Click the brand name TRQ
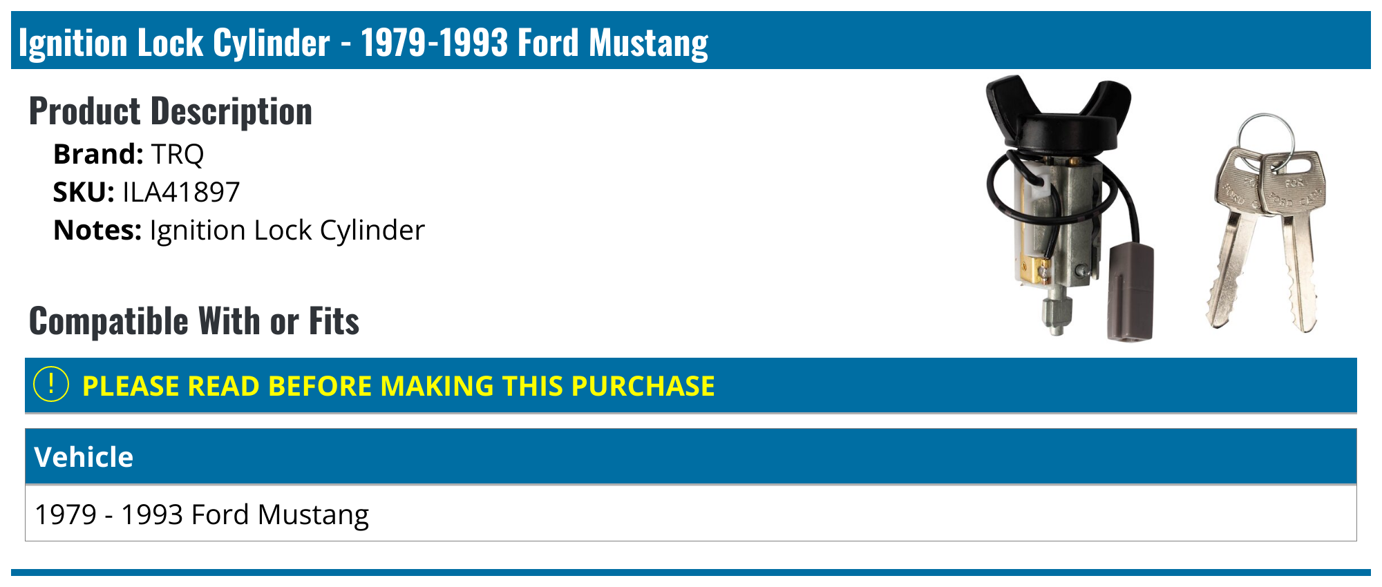This screenshot has height=587, width=1382. (x=178, y=154)
